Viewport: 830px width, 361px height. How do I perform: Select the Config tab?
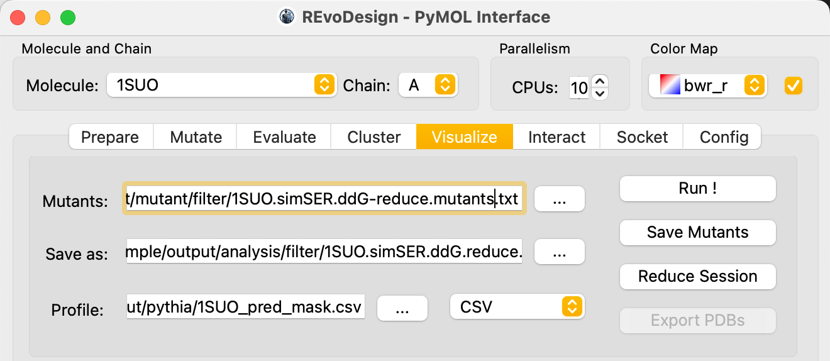(724, 137)
